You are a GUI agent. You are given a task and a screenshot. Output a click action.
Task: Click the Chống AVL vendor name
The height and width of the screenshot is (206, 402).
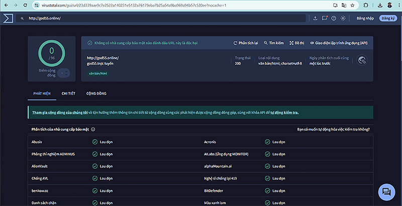[x=40, y=178]
